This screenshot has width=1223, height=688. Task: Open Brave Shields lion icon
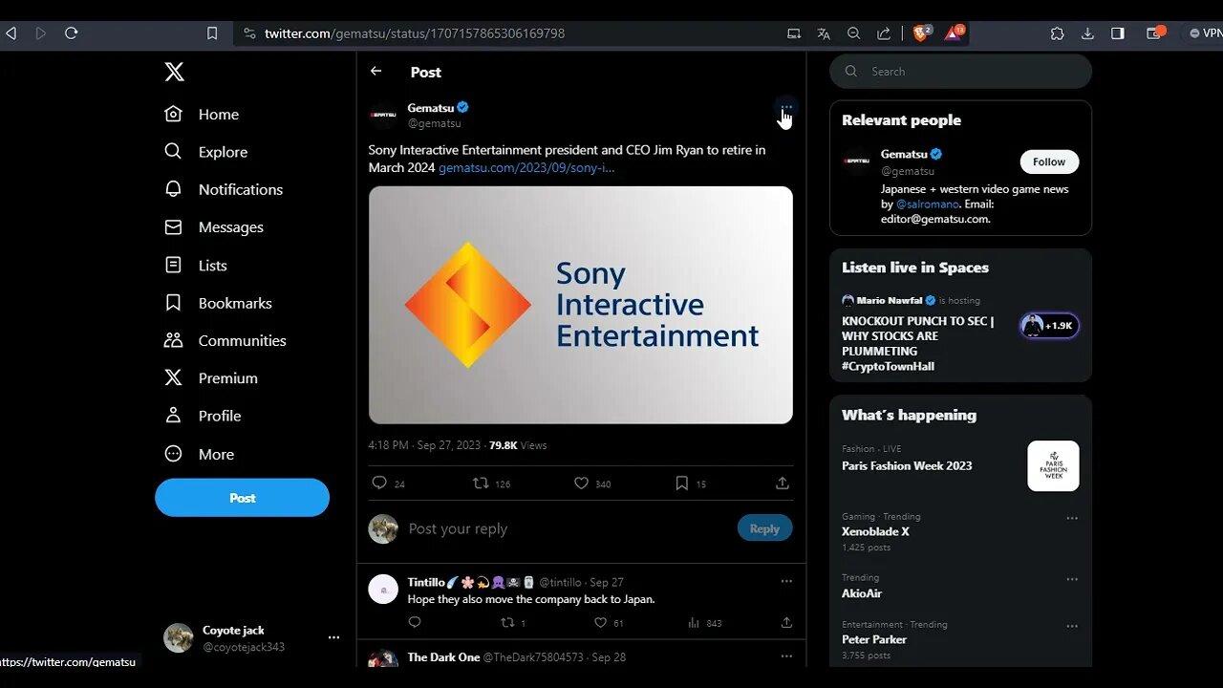point(922,32)
